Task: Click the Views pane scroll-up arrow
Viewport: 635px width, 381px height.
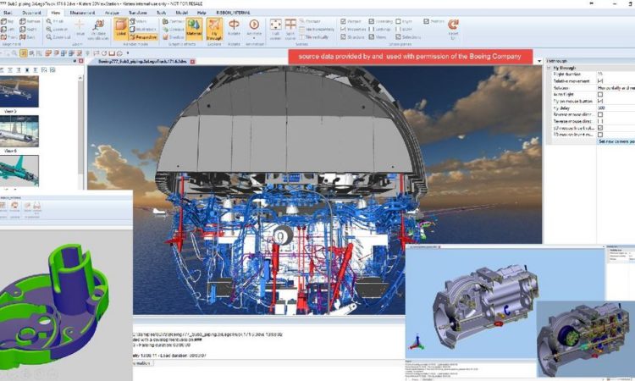Action: coord(80,77)
